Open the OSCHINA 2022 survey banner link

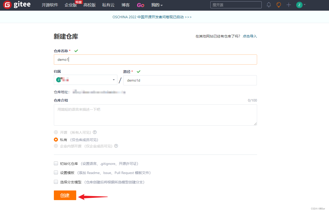click(x=152, y=17)
